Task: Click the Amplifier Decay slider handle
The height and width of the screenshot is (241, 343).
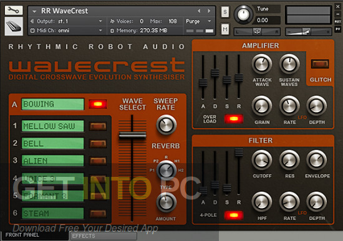Action: tap(215, 73)
